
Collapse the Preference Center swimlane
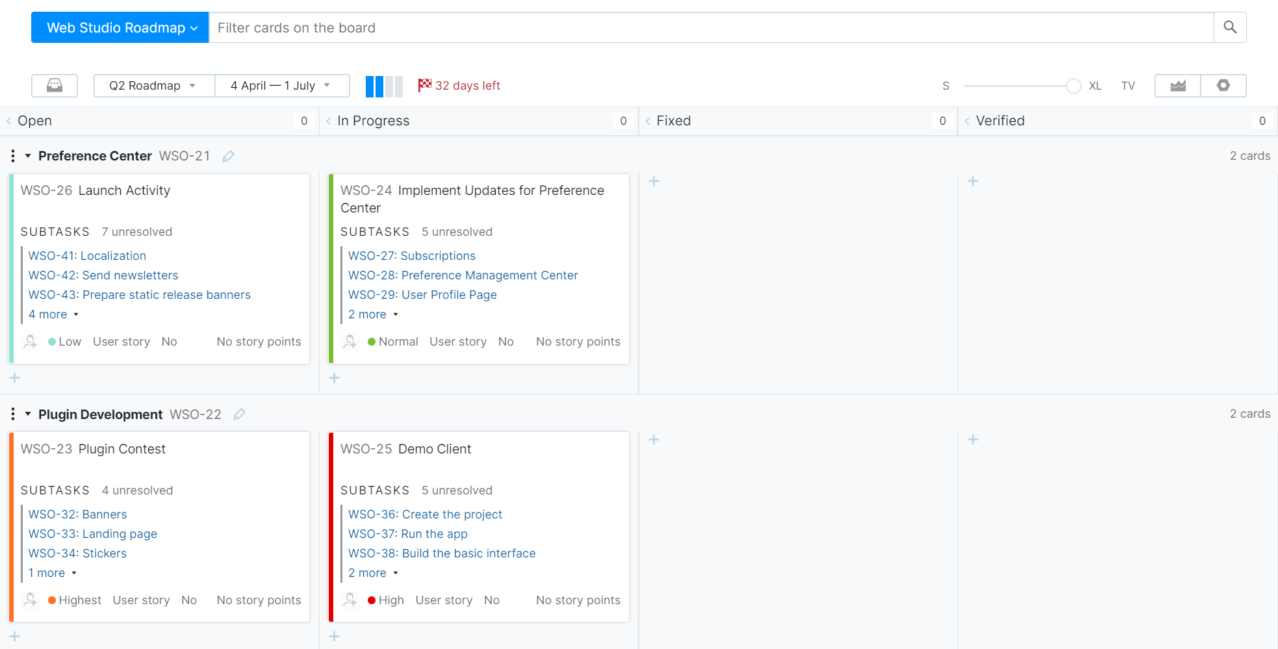pos(28,156)
